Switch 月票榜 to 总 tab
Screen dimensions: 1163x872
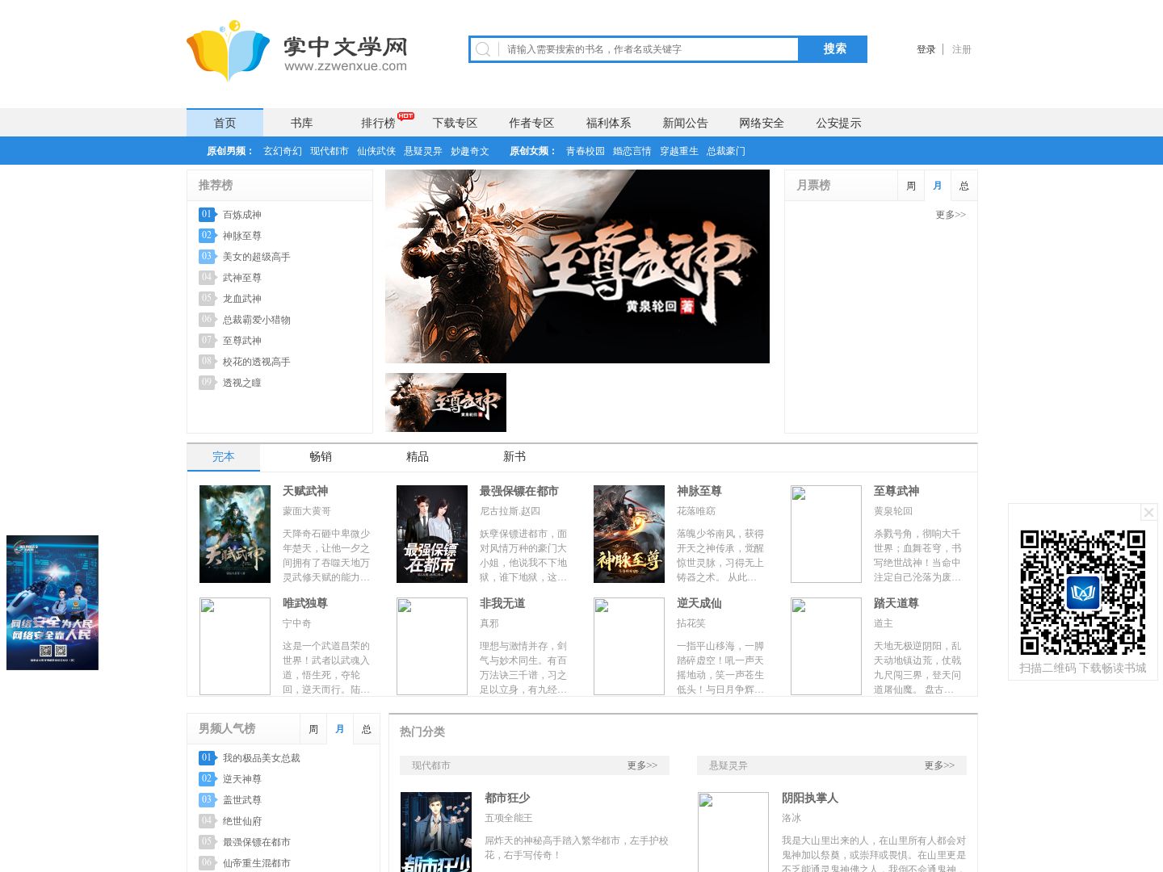[x=964, y=186]
